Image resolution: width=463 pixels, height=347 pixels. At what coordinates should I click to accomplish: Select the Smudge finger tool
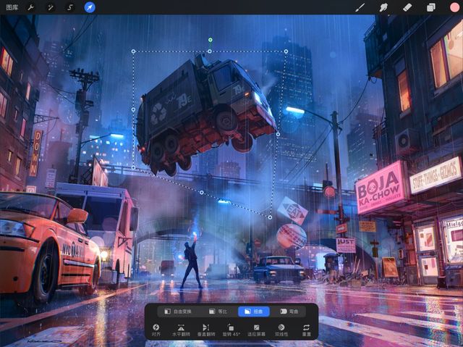(x=383, y=7)
